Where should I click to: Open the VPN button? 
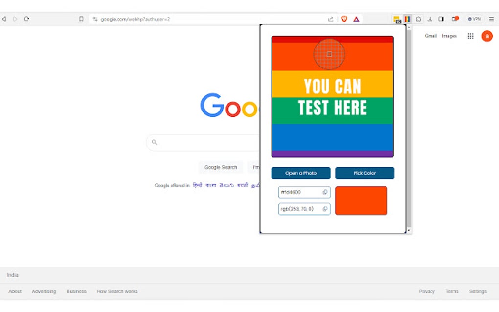pyautogui.click(x=474, y=19)
